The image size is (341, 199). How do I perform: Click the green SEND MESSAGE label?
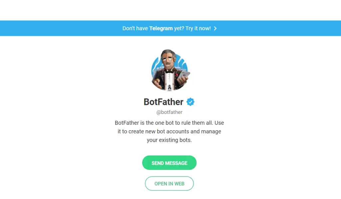pyautogui.click(x=169, y=163)
